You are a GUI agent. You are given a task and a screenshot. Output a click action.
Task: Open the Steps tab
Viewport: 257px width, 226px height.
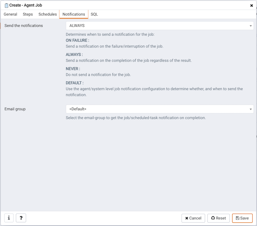28,14
